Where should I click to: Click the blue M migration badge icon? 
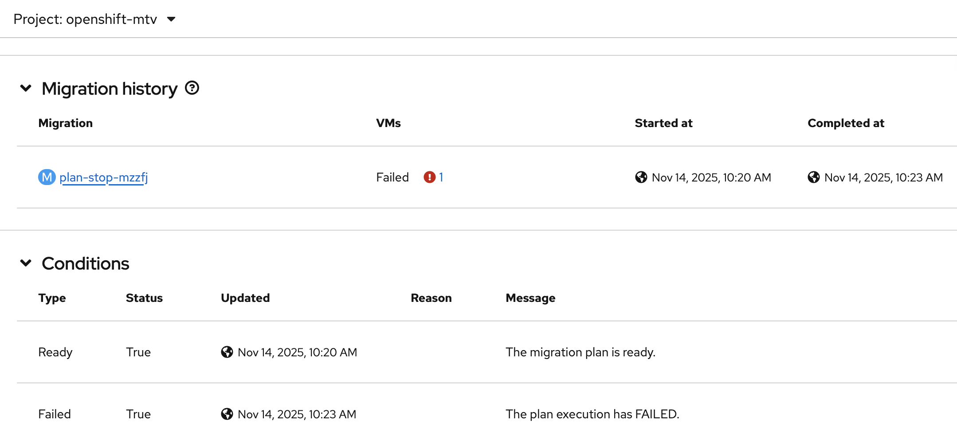(x=47, y=177)
